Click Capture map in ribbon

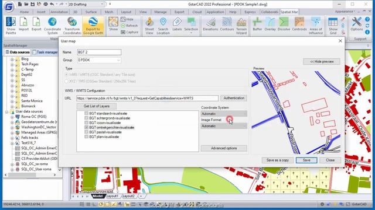(129, 32)
